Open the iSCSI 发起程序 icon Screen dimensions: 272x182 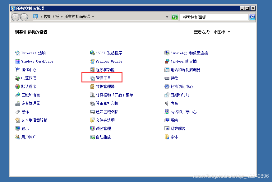(92, 53)
